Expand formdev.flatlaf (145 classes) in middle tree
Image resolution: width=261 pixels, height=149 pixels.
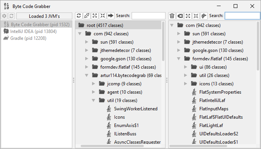click(x=87, y=67)
